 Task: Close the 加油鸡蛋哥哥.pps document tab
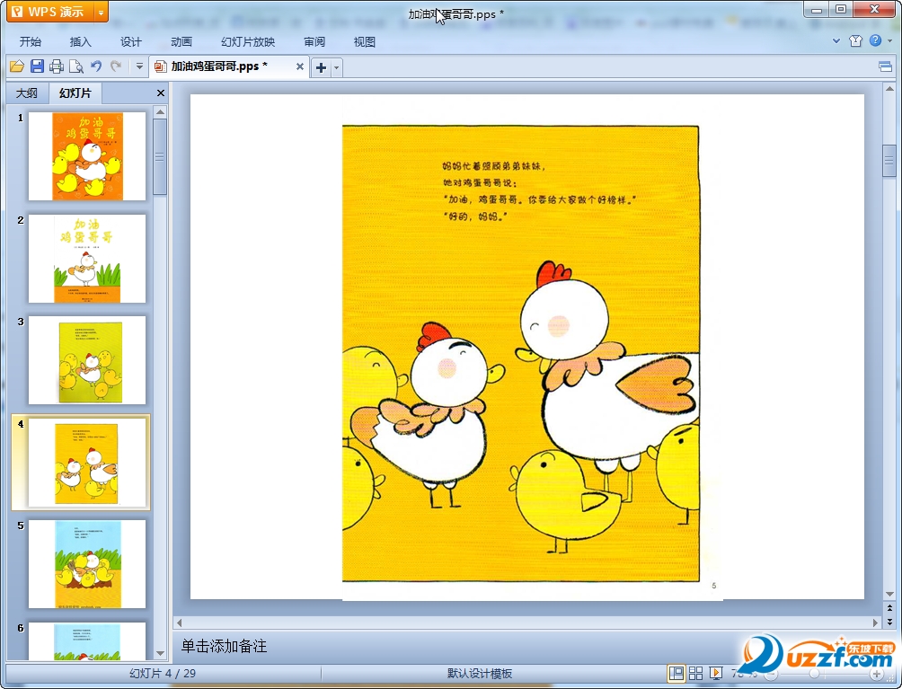point(300,66)
